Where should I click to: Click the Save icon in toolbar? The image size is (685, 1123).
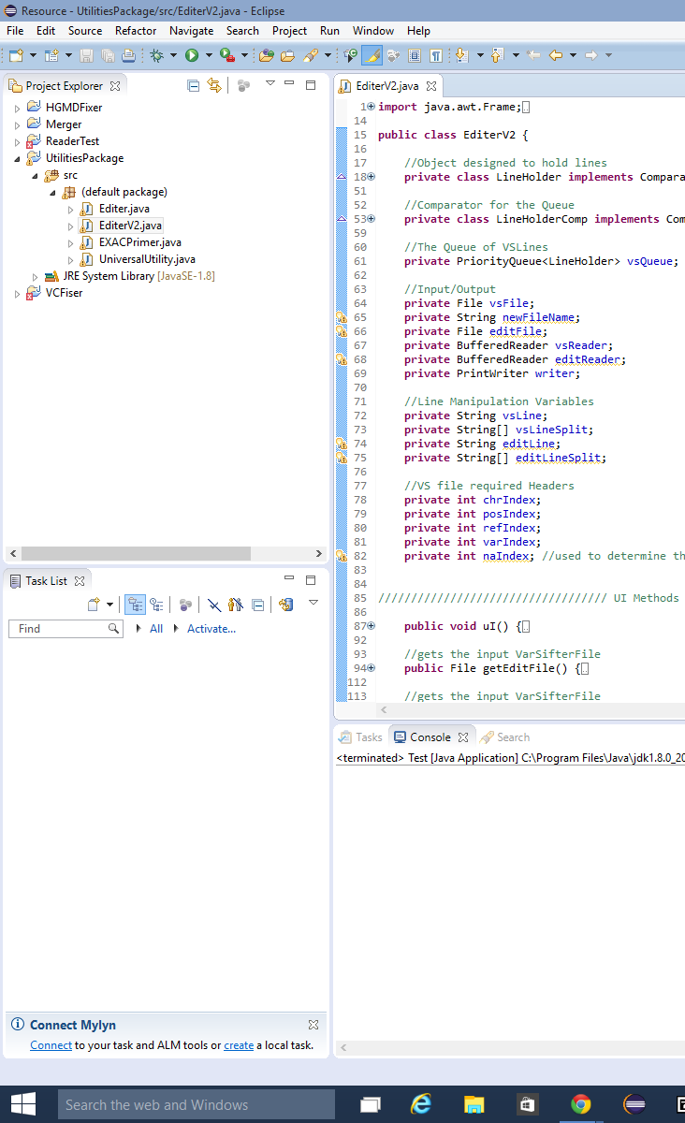click(85, 55)
